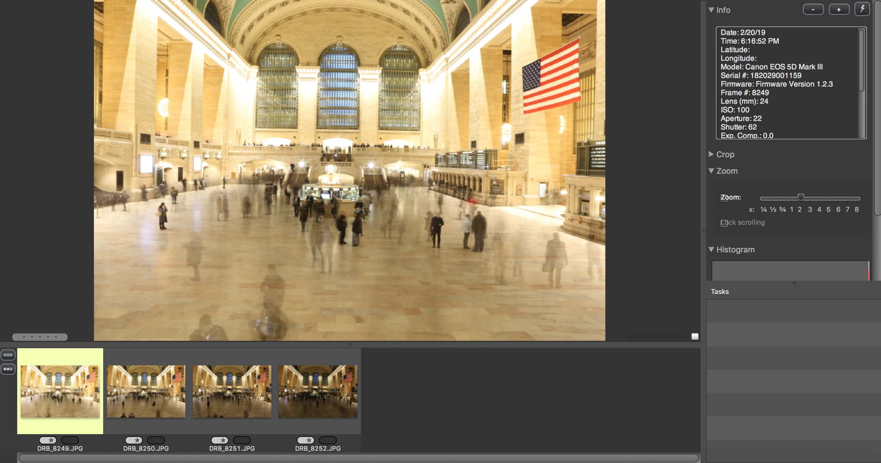Collapse the Zoom panel section

[x=711, y=171]
